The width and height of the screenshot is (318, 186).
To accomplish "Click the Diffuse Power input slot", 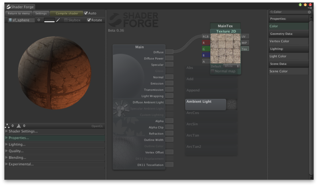I will 169,58.
